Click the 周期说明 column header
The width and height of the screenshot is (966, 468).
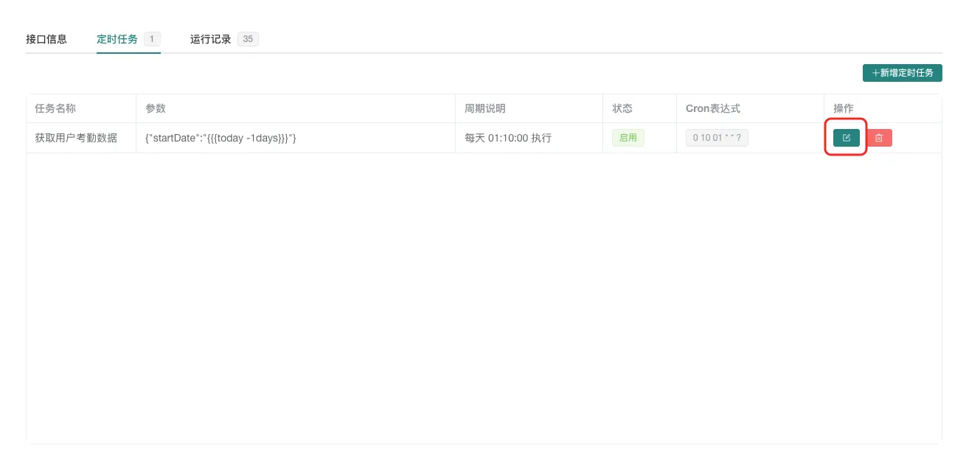click(x=484, y=108)
